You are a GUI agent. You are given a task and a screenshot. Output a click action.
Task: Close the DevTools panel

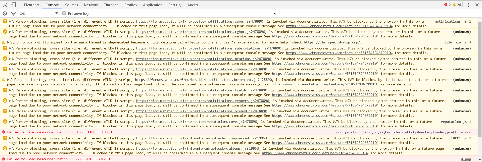pos(477,5)
